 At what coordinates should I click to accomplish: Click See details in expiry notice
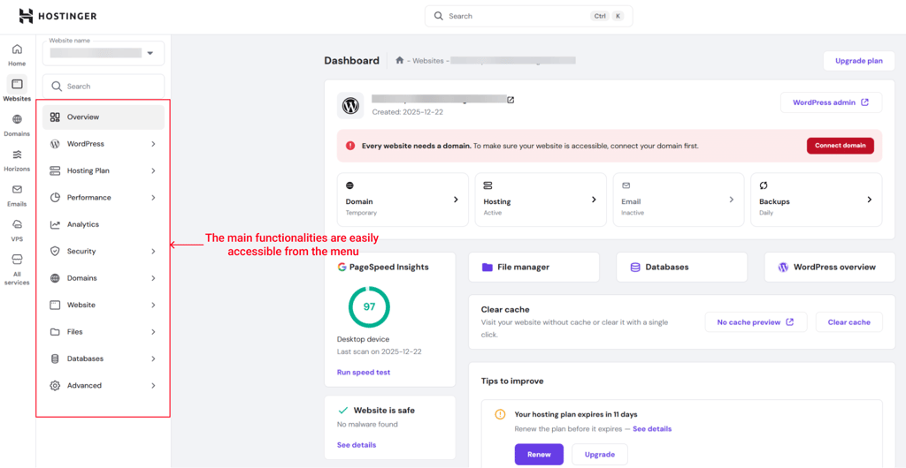pyautogui.click(x=652, y=429)
